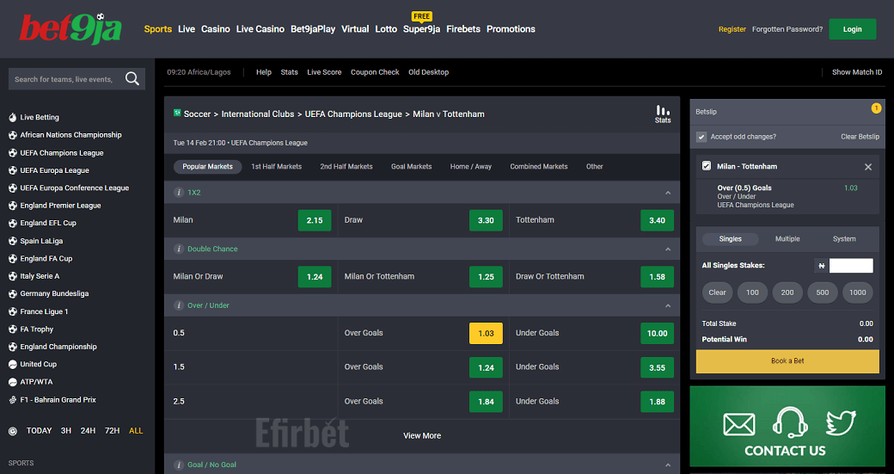Click the betslip count badge
The width and height of the screenshot is (894, 474).
876,108
